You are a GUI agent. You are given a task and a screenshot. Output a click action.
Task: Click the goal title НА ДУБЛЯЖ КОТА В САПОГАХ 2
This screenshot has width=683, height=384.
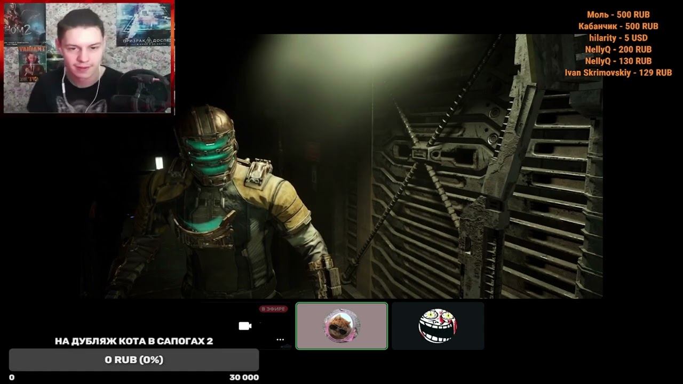coord(134,341)
